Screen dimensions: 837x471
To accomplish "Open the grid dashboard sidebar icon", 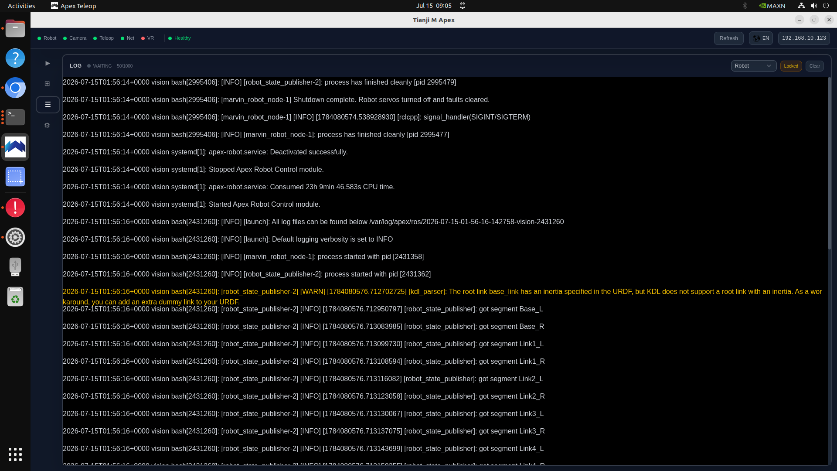I will [48, 84].
